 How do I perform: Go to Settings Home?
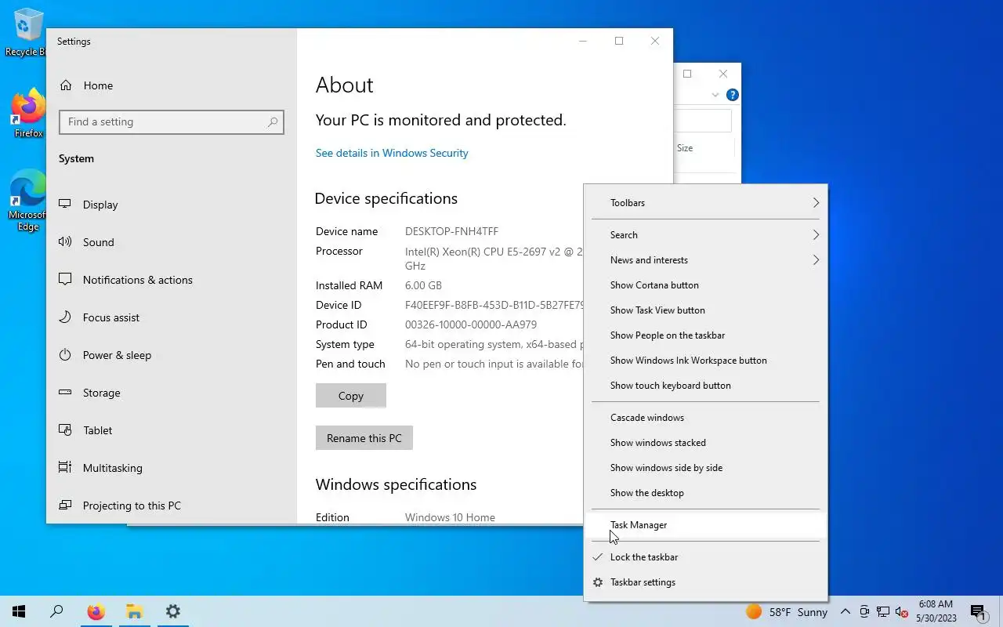[x=171, y=85]
